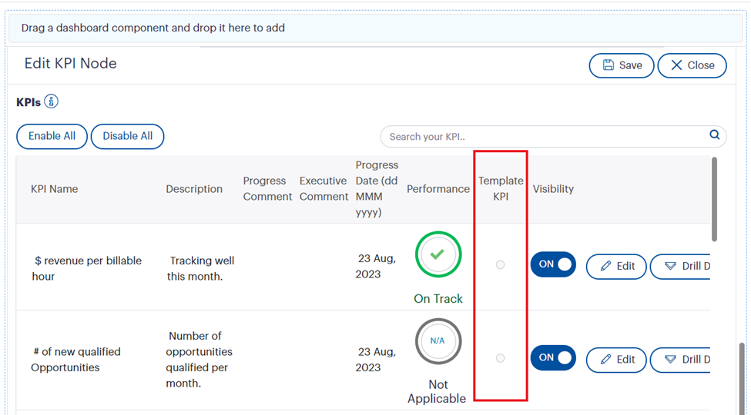Screen dimensions: 751x415
Task: Click the N/A performance circle indicator
Action: tap(438, 340)
